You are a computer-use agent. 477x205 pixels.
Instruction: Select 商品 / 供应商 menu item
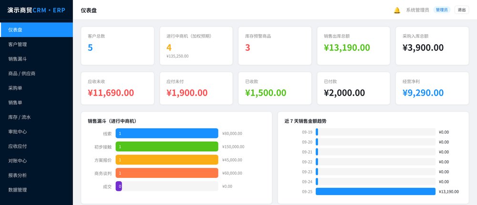pos(37,73)
